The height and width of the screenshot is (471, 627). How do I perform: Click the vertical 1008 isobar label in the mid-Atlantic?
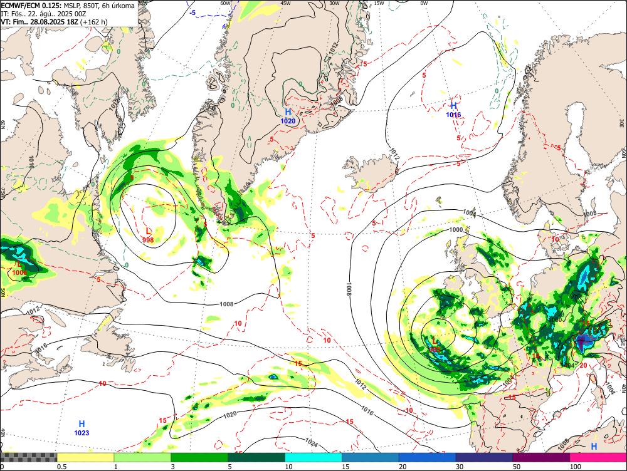[349, 289]
